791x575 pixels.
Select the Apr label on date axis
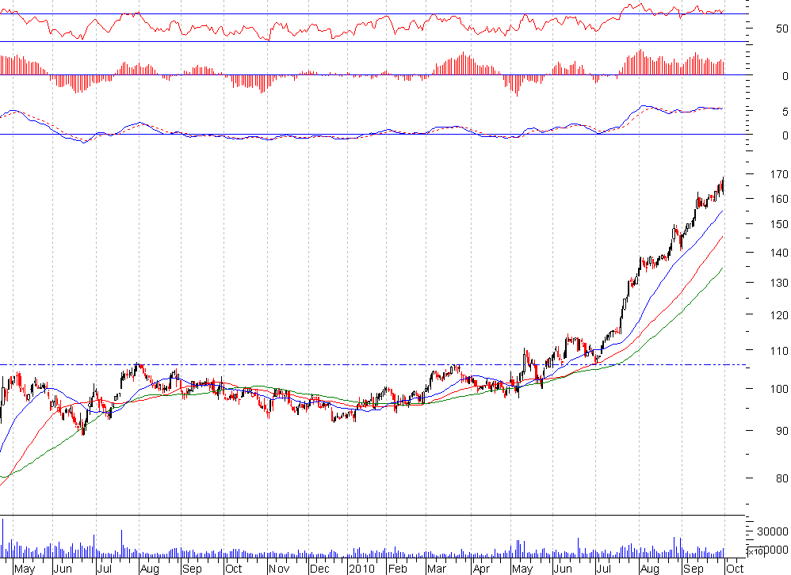pyautogui.click(x=481, y=569)
